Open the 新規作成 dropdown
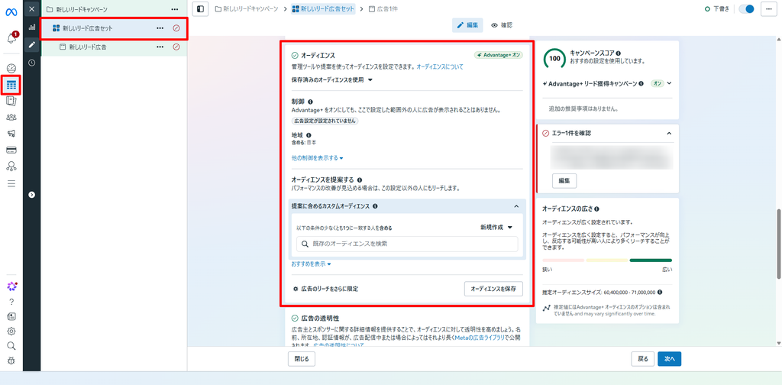 tap(496, 227)
